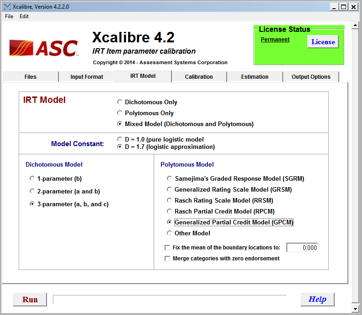Open the Edit menu
Image resolution: width=362 pixels, height=315 pixels.
pos(24,16)
